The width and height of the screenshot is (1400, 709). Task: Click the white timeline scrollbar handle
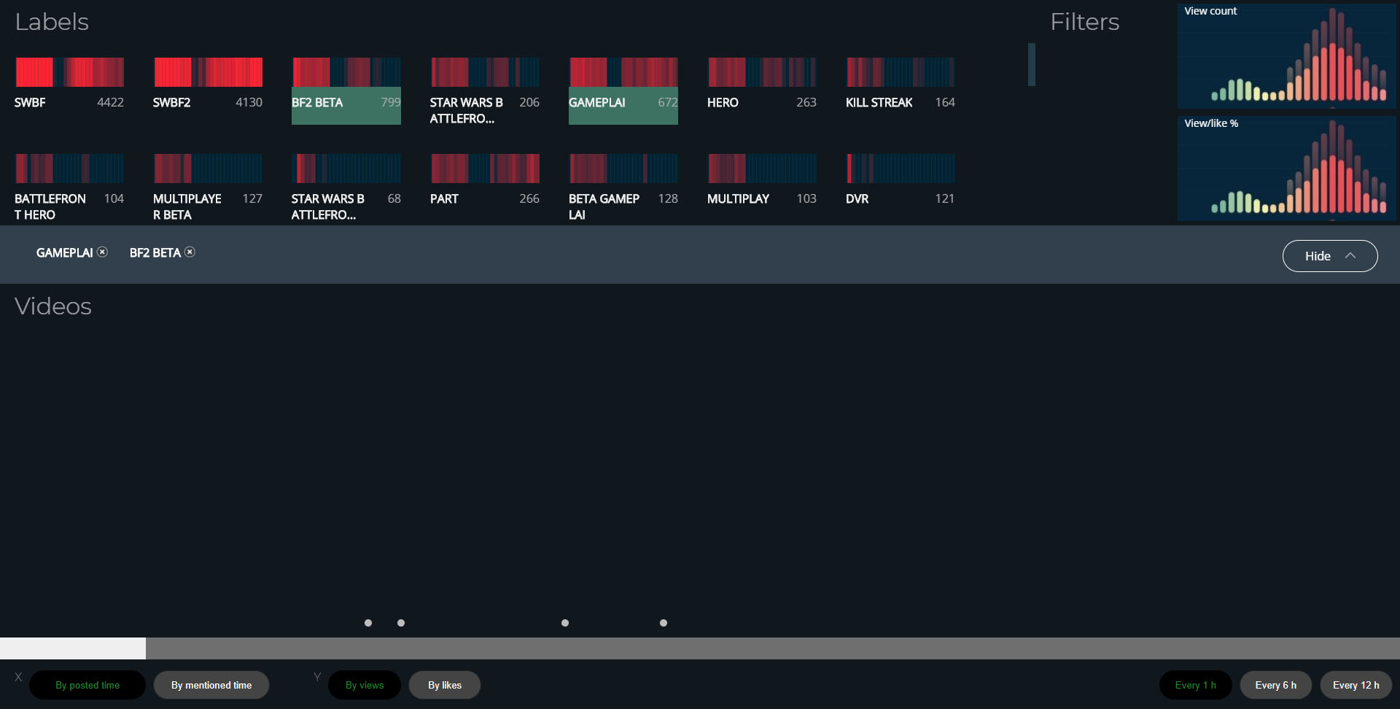[73, 648]
